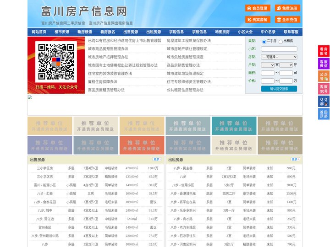The height and width of the screenshot is (247, 330).
Task: Click the teal 推荐单位 ad tile
Action: 234,126
